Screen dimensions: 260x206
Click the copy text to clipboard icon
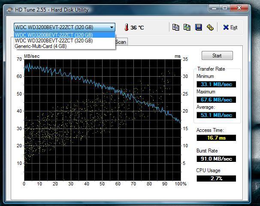tap(175, 27)
